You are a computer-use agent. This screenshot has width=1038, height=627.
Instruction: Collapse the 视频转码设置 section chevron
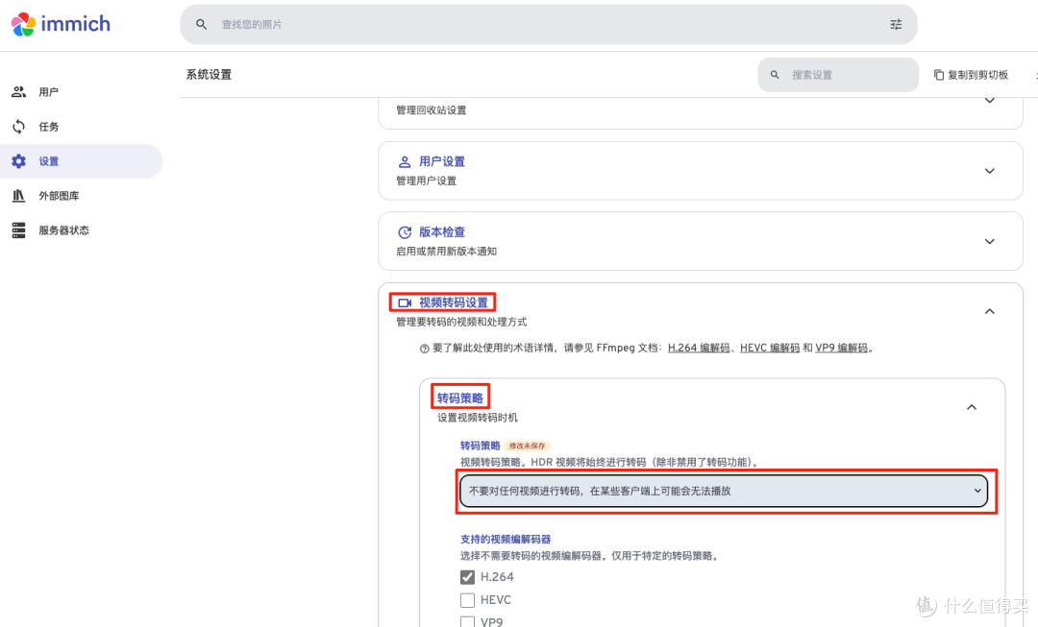click(x=990, y=311)
